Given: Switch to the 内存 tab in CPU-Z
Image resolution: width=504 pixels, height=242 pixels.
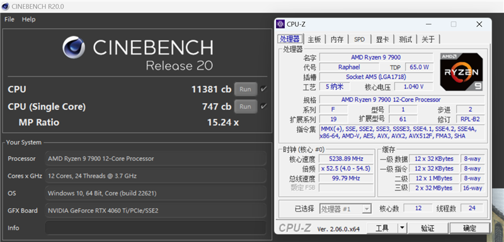Looking at the screenshot, I should coord(337,40).
